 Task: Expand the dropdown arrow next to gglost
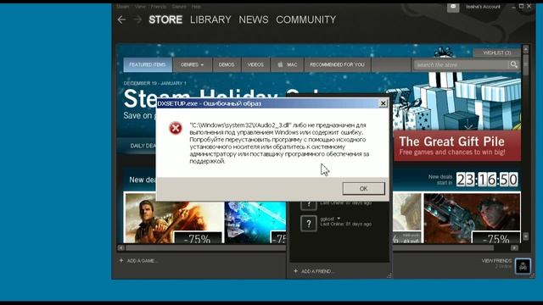coord(339,219)
